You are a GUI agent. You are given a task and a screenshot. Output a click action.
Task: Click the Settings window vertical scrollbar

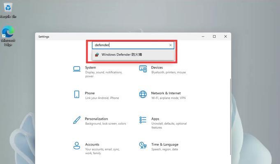tap(230, 116)
